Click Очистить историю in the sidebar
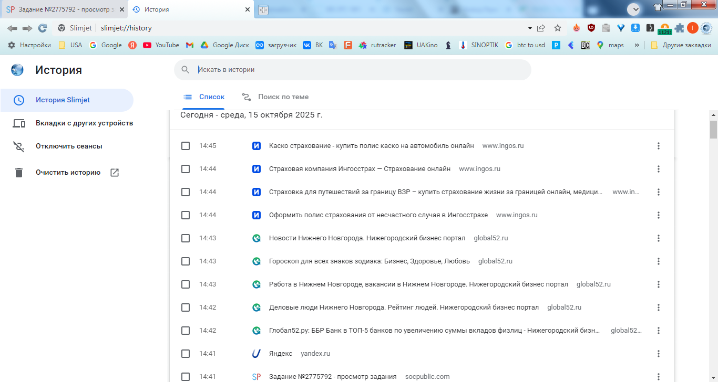Image resolution: width=718 pixels, height=382 pixels. click(x=67, y=173)
